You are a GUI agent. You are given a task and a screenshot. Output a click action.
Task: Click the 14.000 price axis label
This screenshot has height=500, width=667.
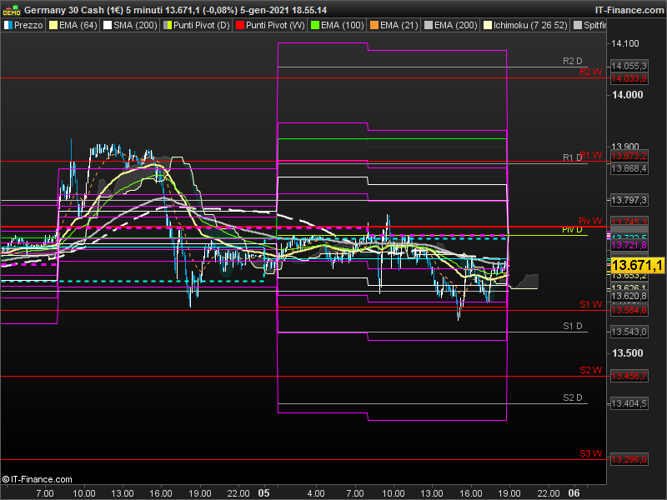click(x=628, y=95)
